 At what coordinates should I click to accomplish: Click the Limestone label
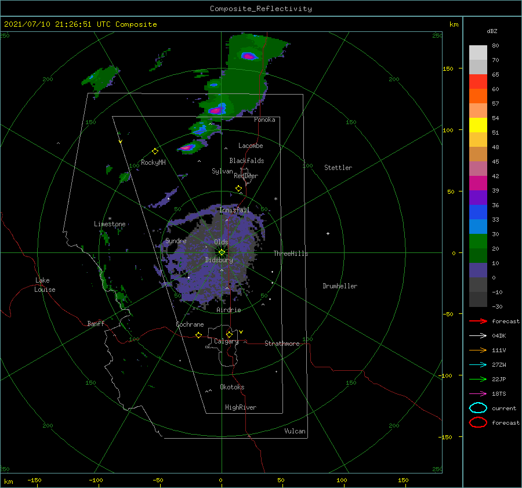(110, 224)
